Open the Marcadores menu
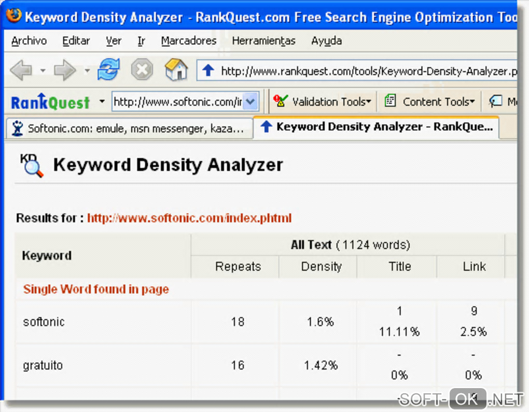The width and height of the screenshot is (529, 412). 189,41
